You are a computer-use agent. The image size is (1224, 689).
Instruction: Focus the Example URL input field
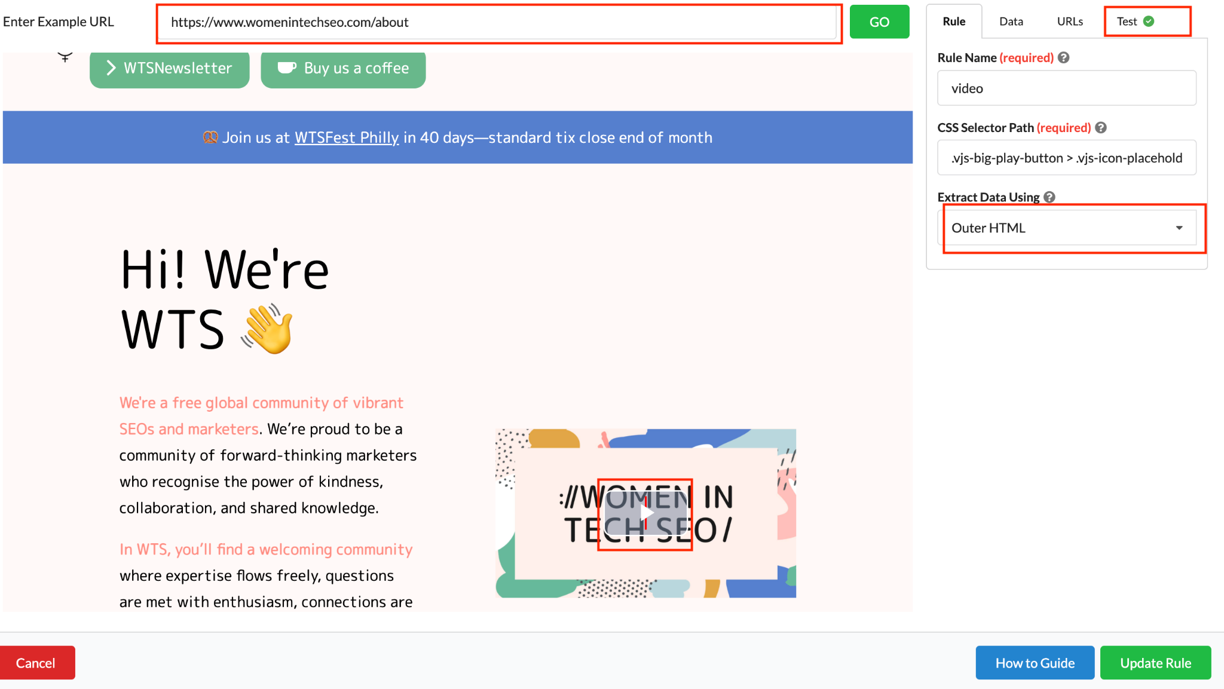click(497, 22)
